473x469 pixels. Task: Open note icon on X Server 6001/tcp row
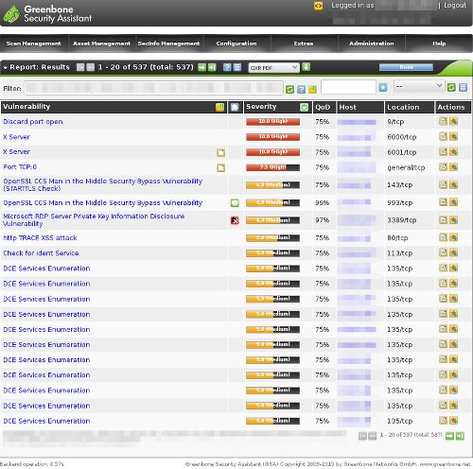pyautogui.click(x=220, y=152)
